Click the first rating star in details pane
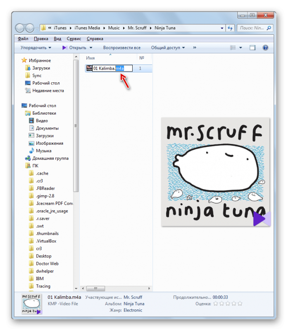Screen dimensions: 288x331 [x=215, y=304]
